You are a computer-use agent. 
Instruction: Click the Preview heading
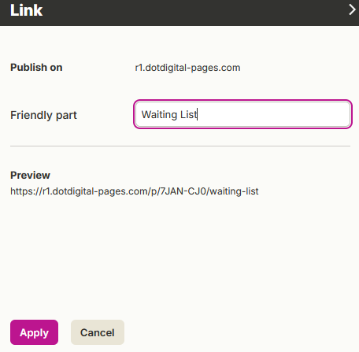(x=30, y=175)
